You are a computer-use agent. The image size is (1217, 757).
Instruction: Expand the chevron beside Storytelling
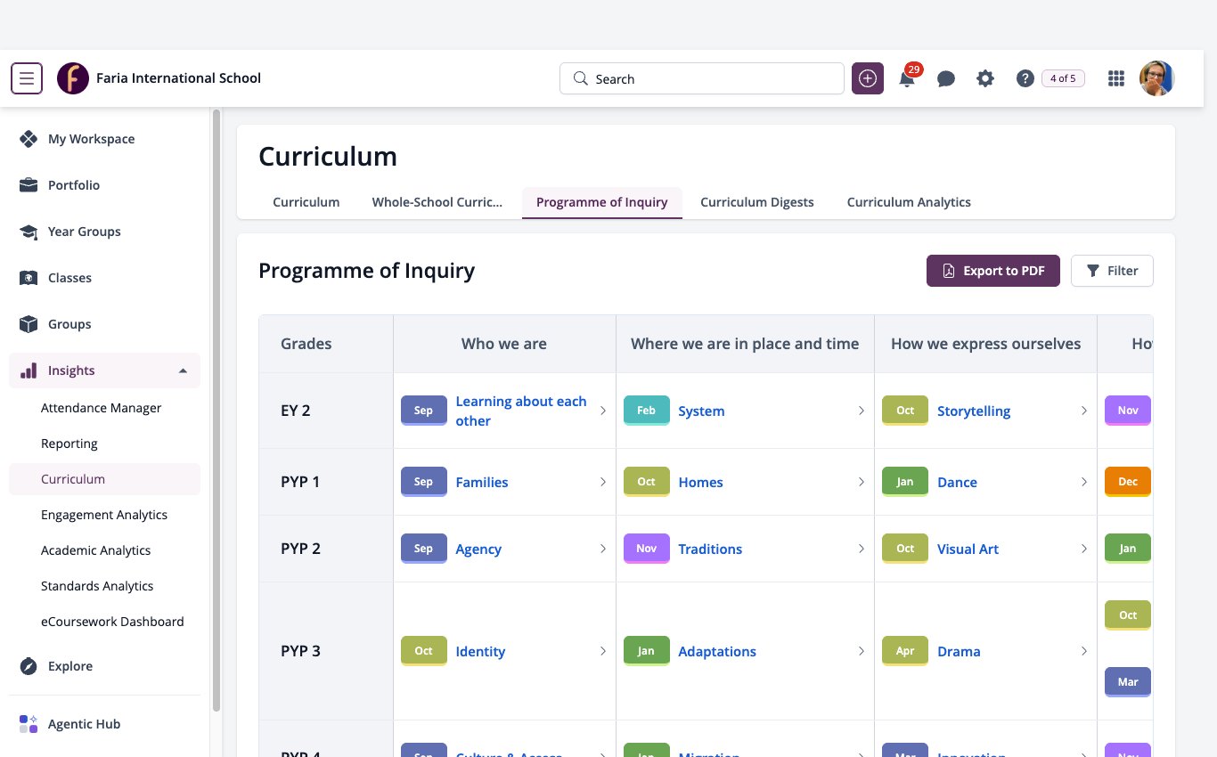[x=1084, y=411]
